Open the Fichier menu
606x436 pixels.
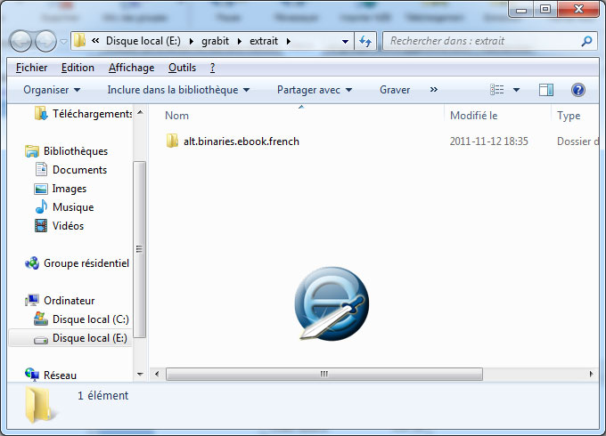coord(32,68)
